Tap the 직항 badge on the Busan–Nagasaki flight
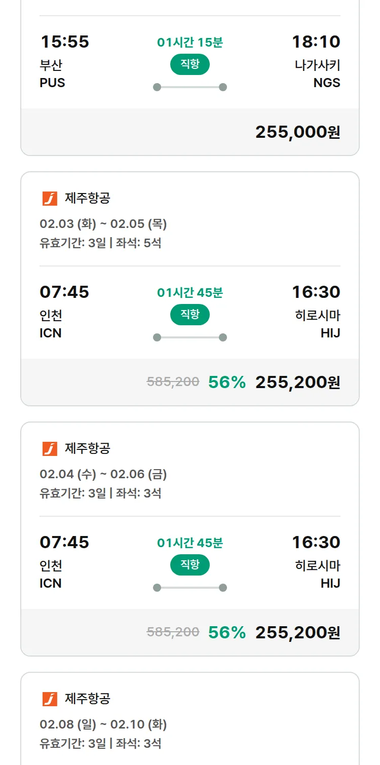 pyautogui.click(x=190, y=64)
